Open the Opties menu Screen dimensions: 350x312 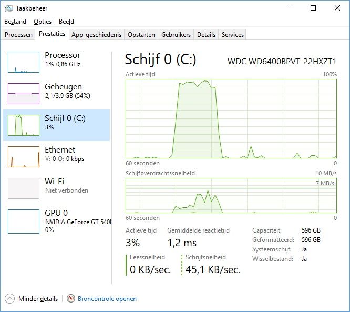pos(43,22)
